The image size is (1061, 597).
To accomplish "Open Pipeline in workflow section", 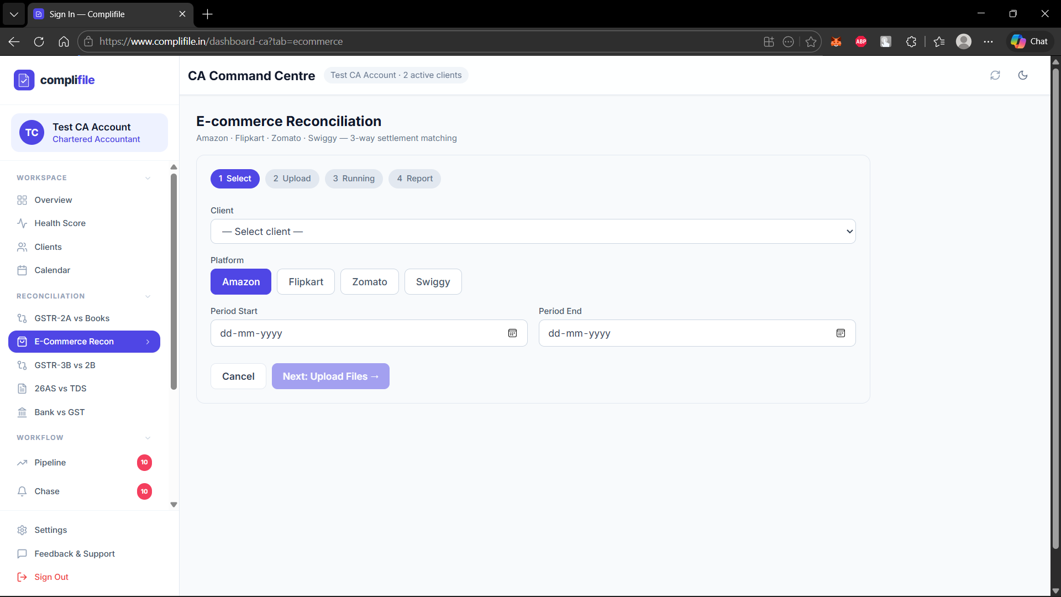I will 84,463.
